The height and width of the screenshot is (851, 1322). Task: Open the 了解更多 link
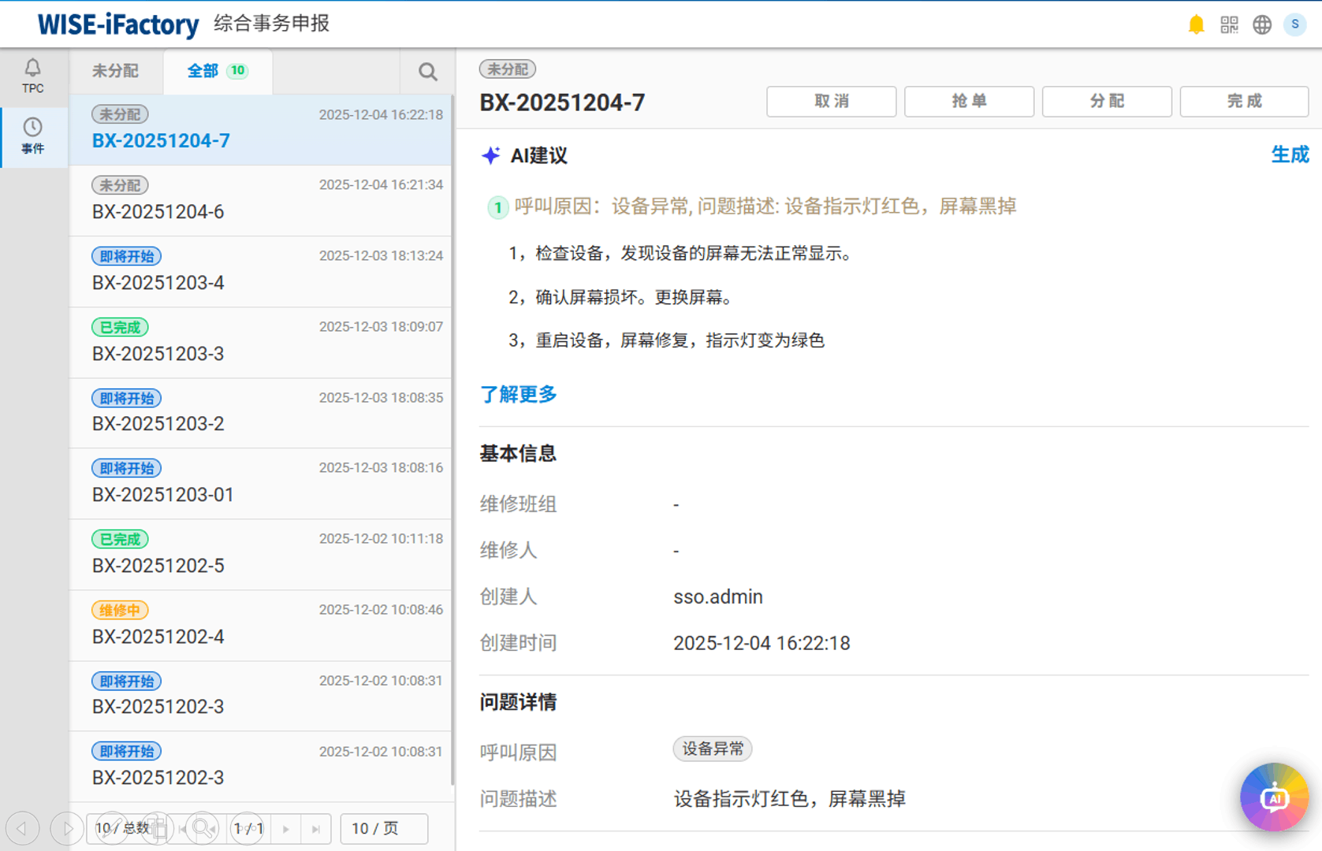click(x=519, y=394)
